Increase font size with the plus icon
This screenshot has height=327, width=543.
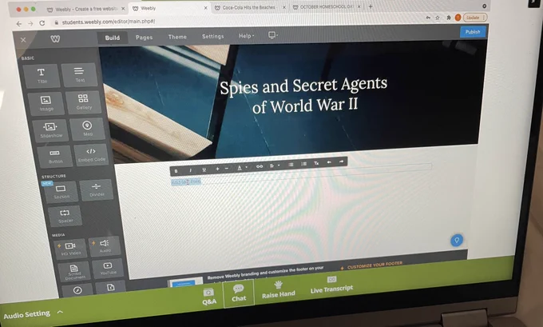click(217, 169)
